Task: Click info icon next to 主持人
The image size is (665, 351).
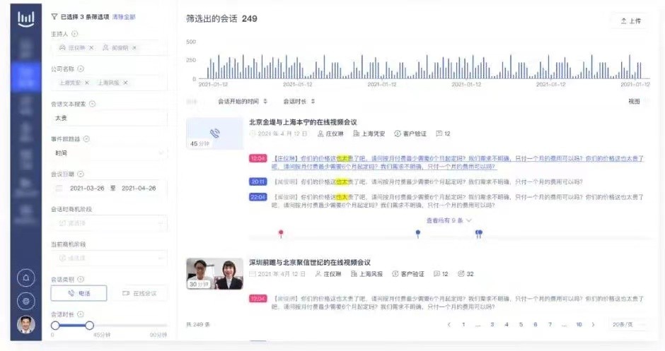Action: [x=75, y=34]
